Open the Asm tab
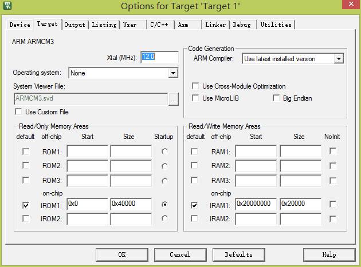This screenshot has height=267, width=361. pyautogui.click(x=183, y=25)
